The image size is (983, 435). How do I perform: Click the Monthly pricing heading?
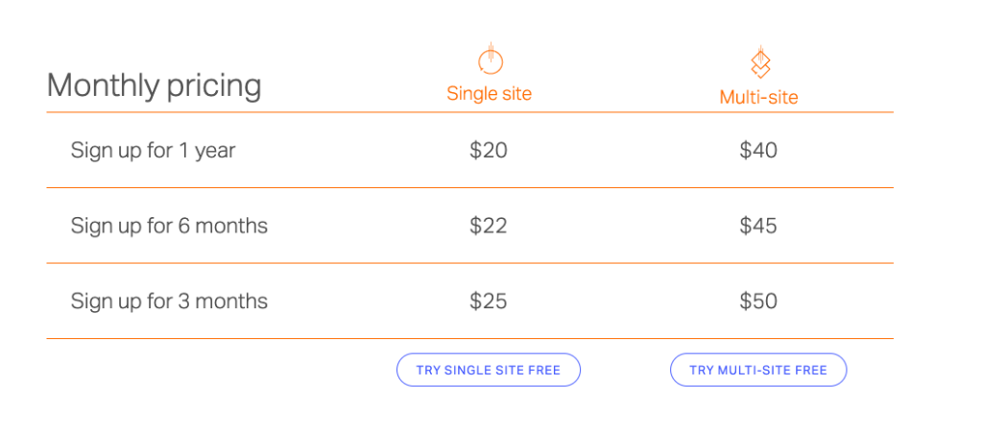[154, 85]
